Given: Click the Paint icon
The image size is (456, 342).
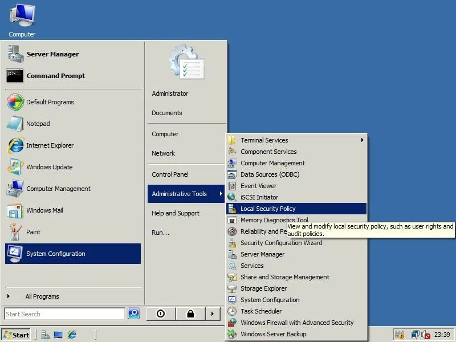Looking at the screenshot, I should [15, 232].
